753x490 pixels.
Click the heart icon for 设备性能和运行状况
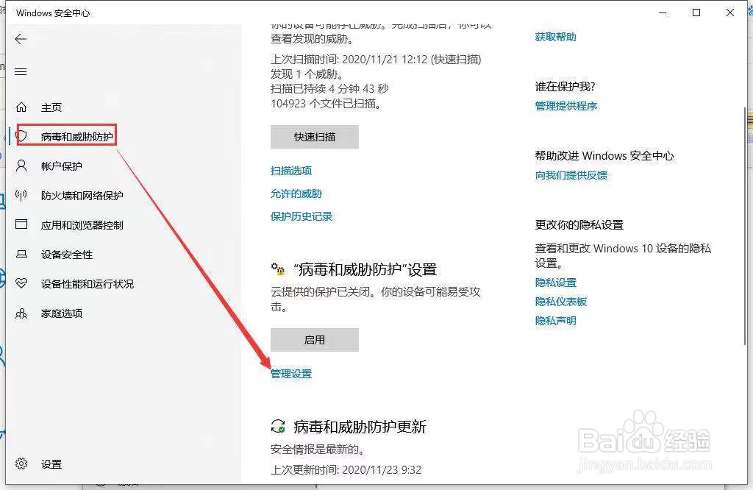(x=21, y=283)
